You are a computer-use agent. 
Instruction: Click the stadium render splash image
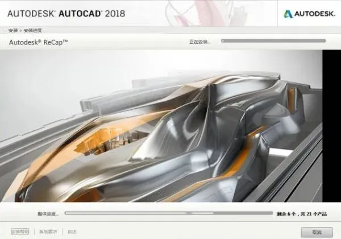pyautogui.click(x=161, y=126)
